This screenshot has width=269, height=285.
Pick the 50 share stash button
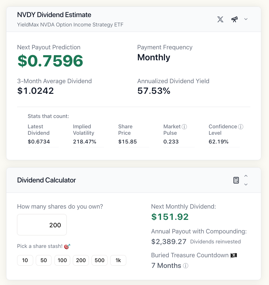tap(43, 260)
